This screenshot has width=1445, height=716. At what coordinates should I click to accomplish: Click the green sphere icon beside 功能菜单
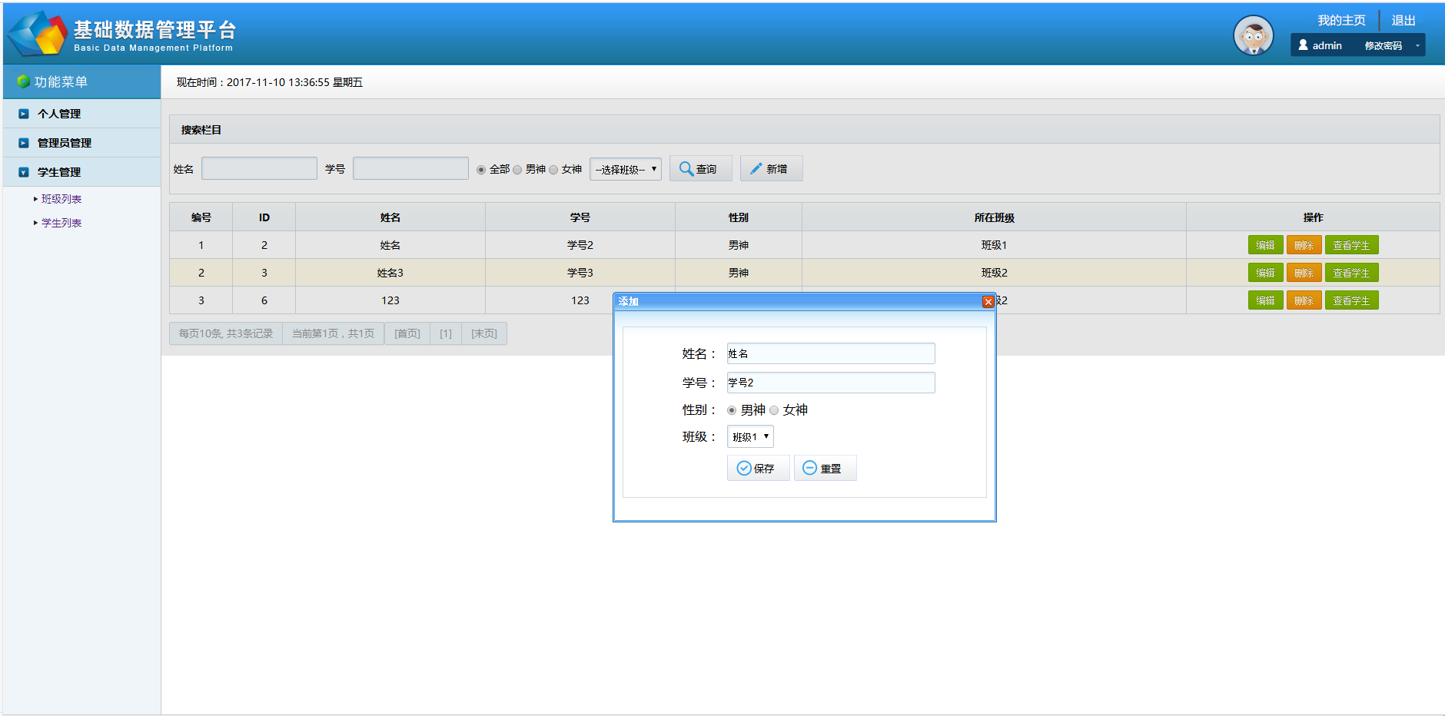[x=24, y=82]
